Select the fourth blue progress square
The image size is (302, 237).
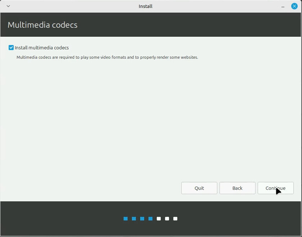click(150, 219)
